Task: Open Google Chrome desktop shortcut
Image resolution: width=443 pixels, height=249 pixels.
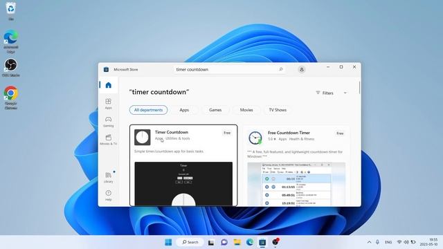Action: (x=11, y=97)
